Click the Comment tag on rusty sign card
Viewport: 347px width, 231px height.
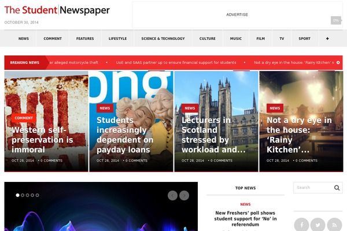point(24,118)
